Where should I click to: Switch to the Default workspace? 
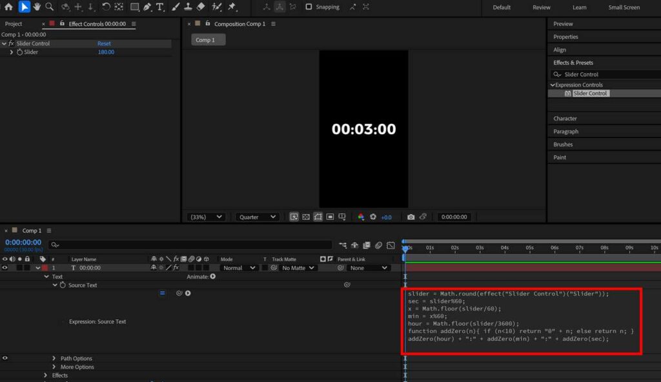pyautogui.click(x=502, y=7)
